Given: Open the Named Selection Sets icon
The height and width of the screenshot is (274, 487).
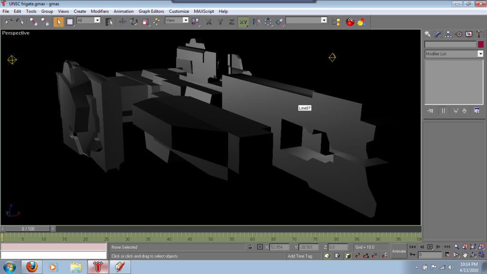Looking at the screenshot, I should click(x=336, y=22).
